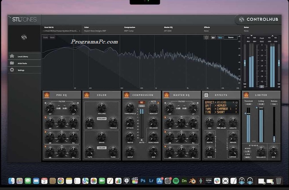Open Local Library from the sidebar home icon
The width and height of the screenshot is (289, 190).
tap(12, 56)
